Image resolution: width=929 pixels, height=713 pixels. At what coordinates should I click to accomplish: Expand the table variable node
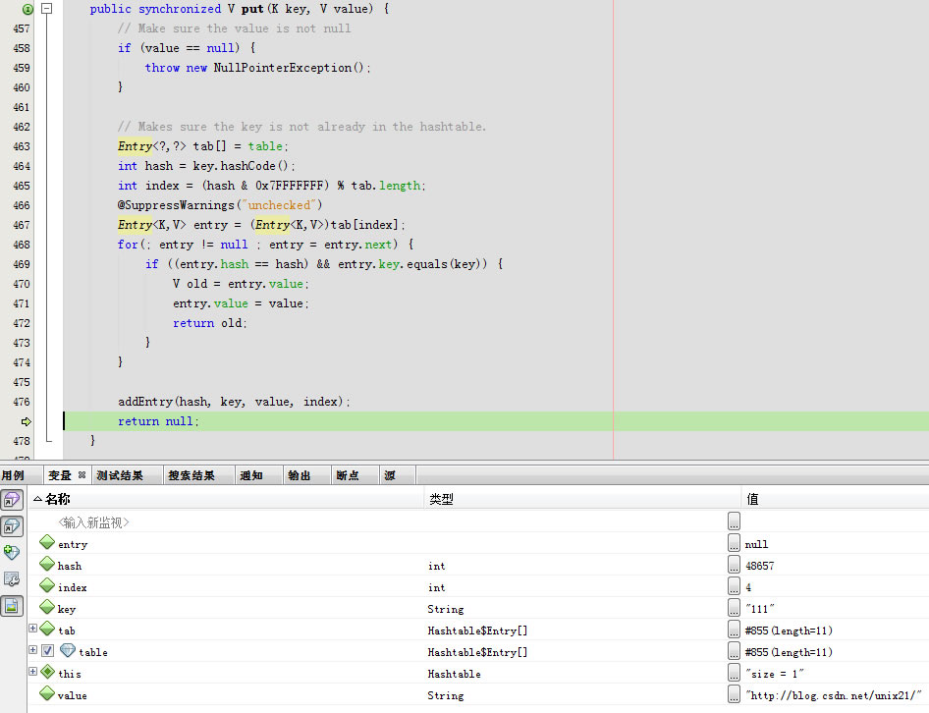pos(33,649)
